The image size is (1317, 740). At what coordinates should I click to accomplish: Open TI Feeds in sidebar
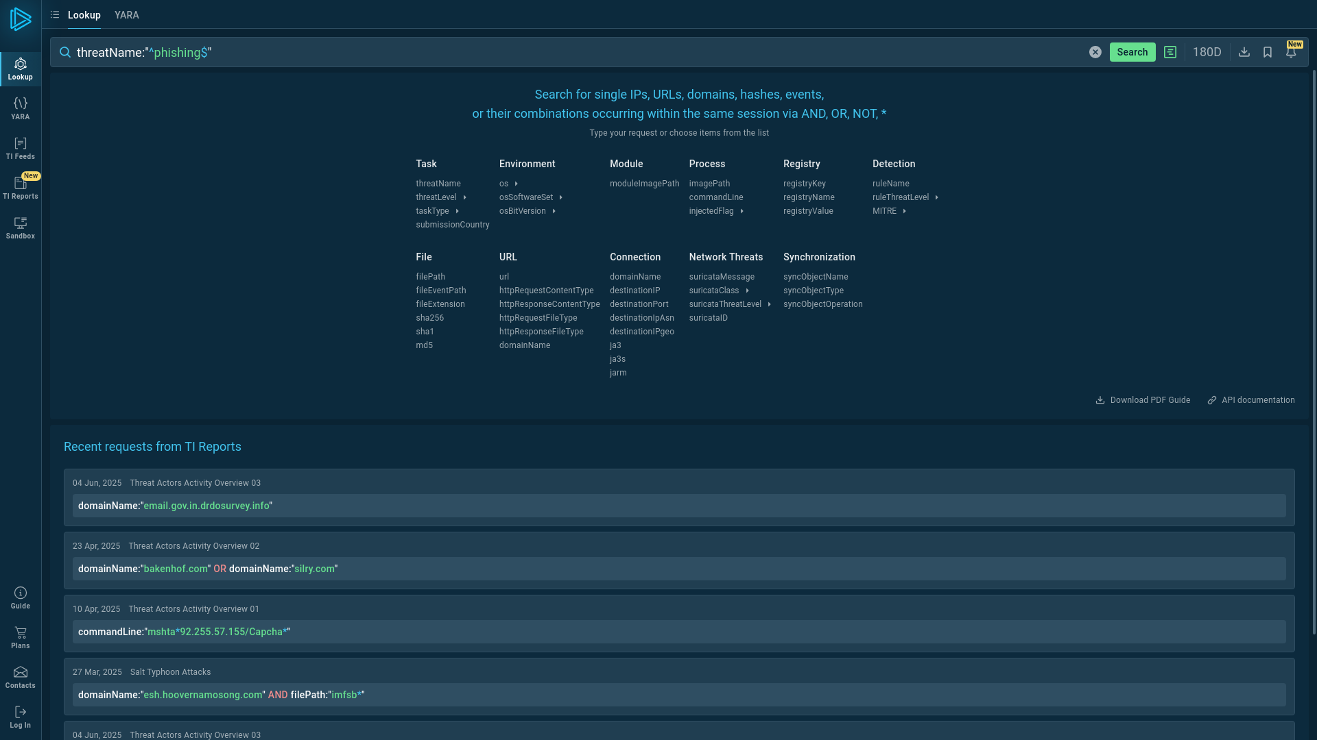(x=21, y=149)
